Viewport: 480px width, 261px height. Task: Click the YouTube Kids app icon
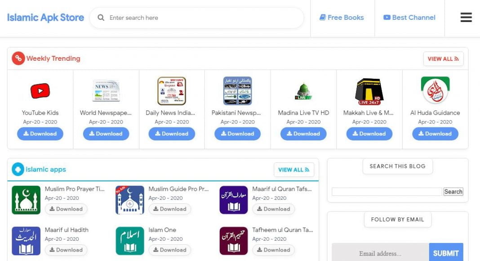pyautogui.click(x=40, y=91)
